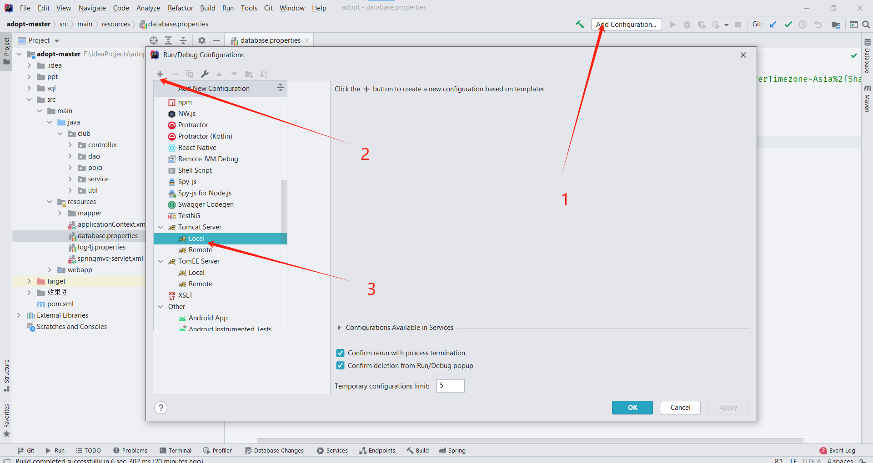Image resolution: width=873 pixels, height=463 pixels.
Task: Click the Add Configuration... button
Action: 626,25
